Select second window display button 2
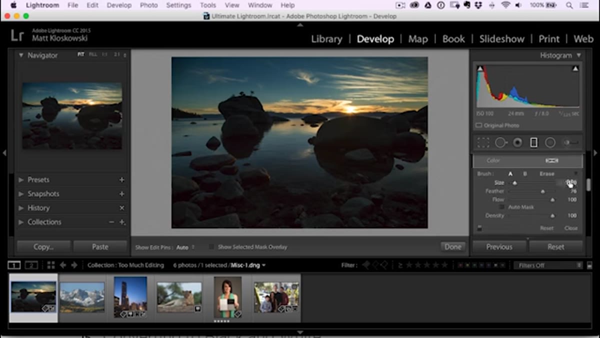Viewport: 600px width, 338px height. coord(31,265)
